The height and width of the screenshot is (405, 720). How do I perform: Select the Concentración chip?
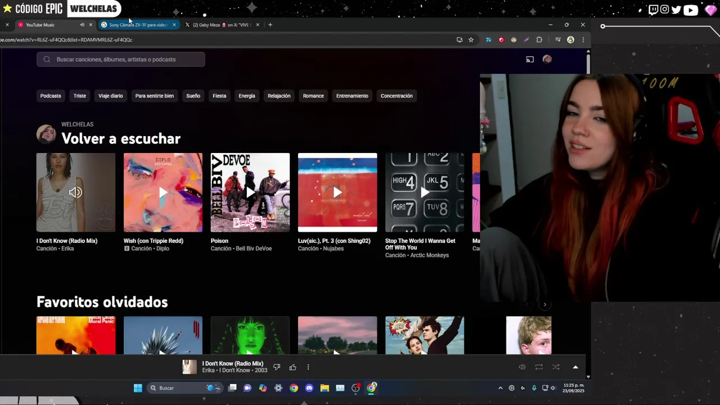[x=397, y=96]
